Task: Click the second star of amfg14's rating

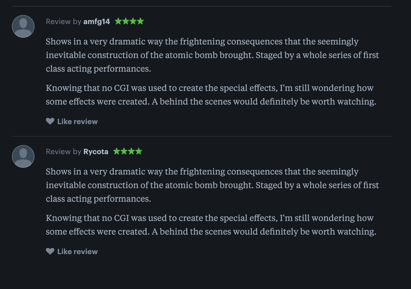Action: pos(125,21)
